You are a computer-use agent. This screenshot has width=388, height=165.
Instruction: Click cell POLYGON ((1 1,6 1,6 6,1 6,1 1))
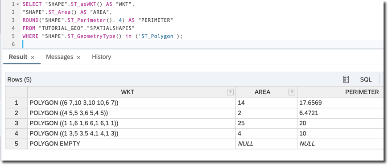132,123
